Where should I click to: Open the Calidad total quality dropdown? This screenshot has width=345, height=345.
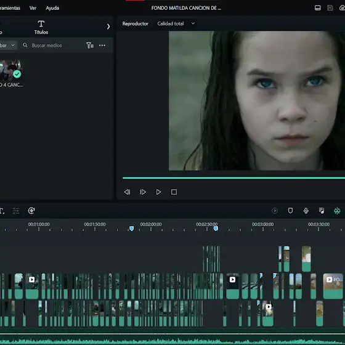click(x=176, y=23)
